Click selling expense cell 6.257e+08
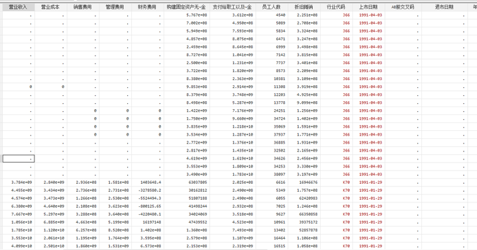 point(83,230)
